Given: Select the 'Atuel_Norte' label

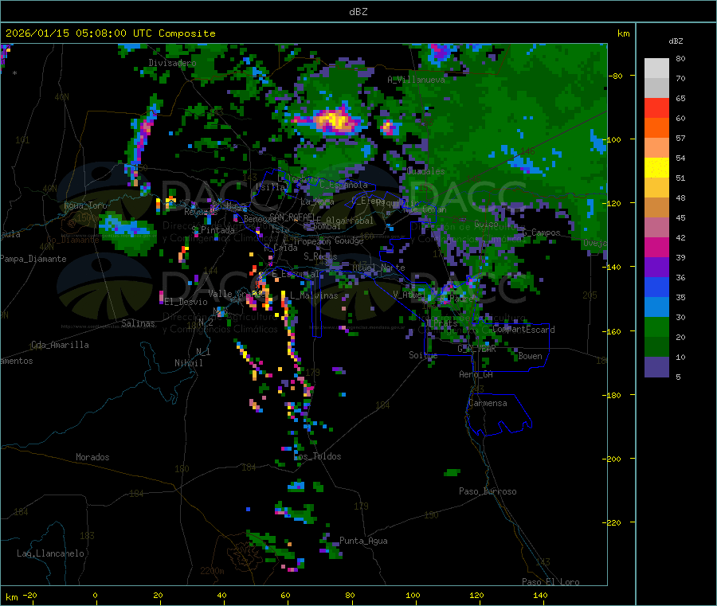Looking at the screenshot, I should pos(378,268).
